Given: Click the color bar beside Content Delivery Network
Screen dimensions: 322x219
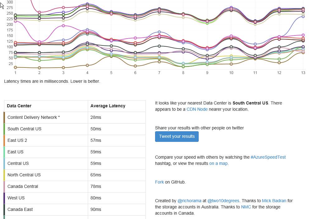Looking at the screenshot, I should [4, 117].
